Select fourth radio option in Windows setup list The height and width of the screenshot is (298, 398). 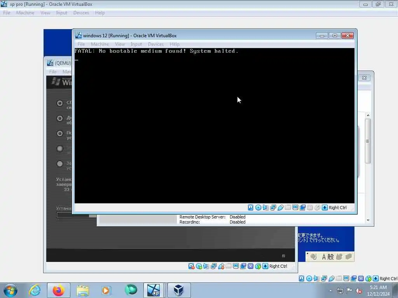point(59,149)
